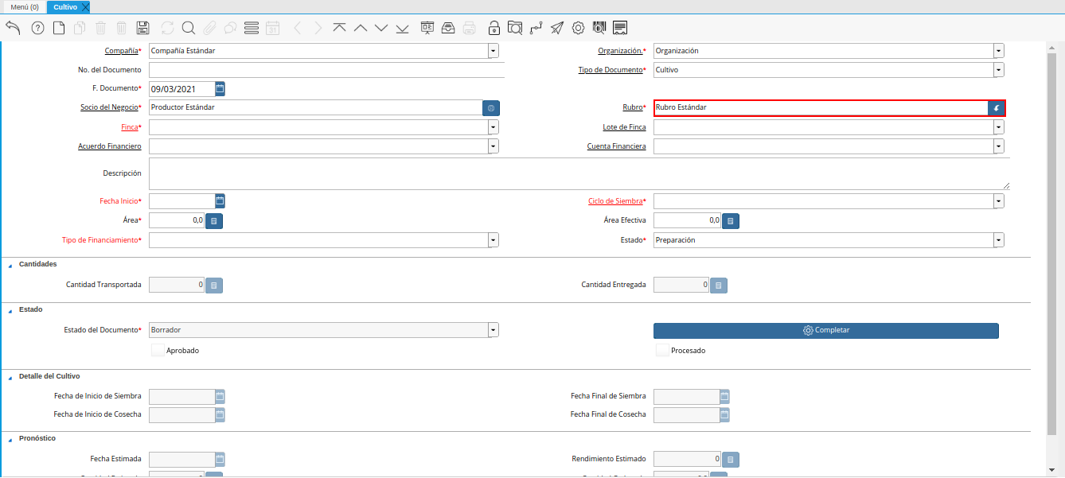Click into the Descripción text area
This screenshot has height=478, width=1065.
(579, 173)
